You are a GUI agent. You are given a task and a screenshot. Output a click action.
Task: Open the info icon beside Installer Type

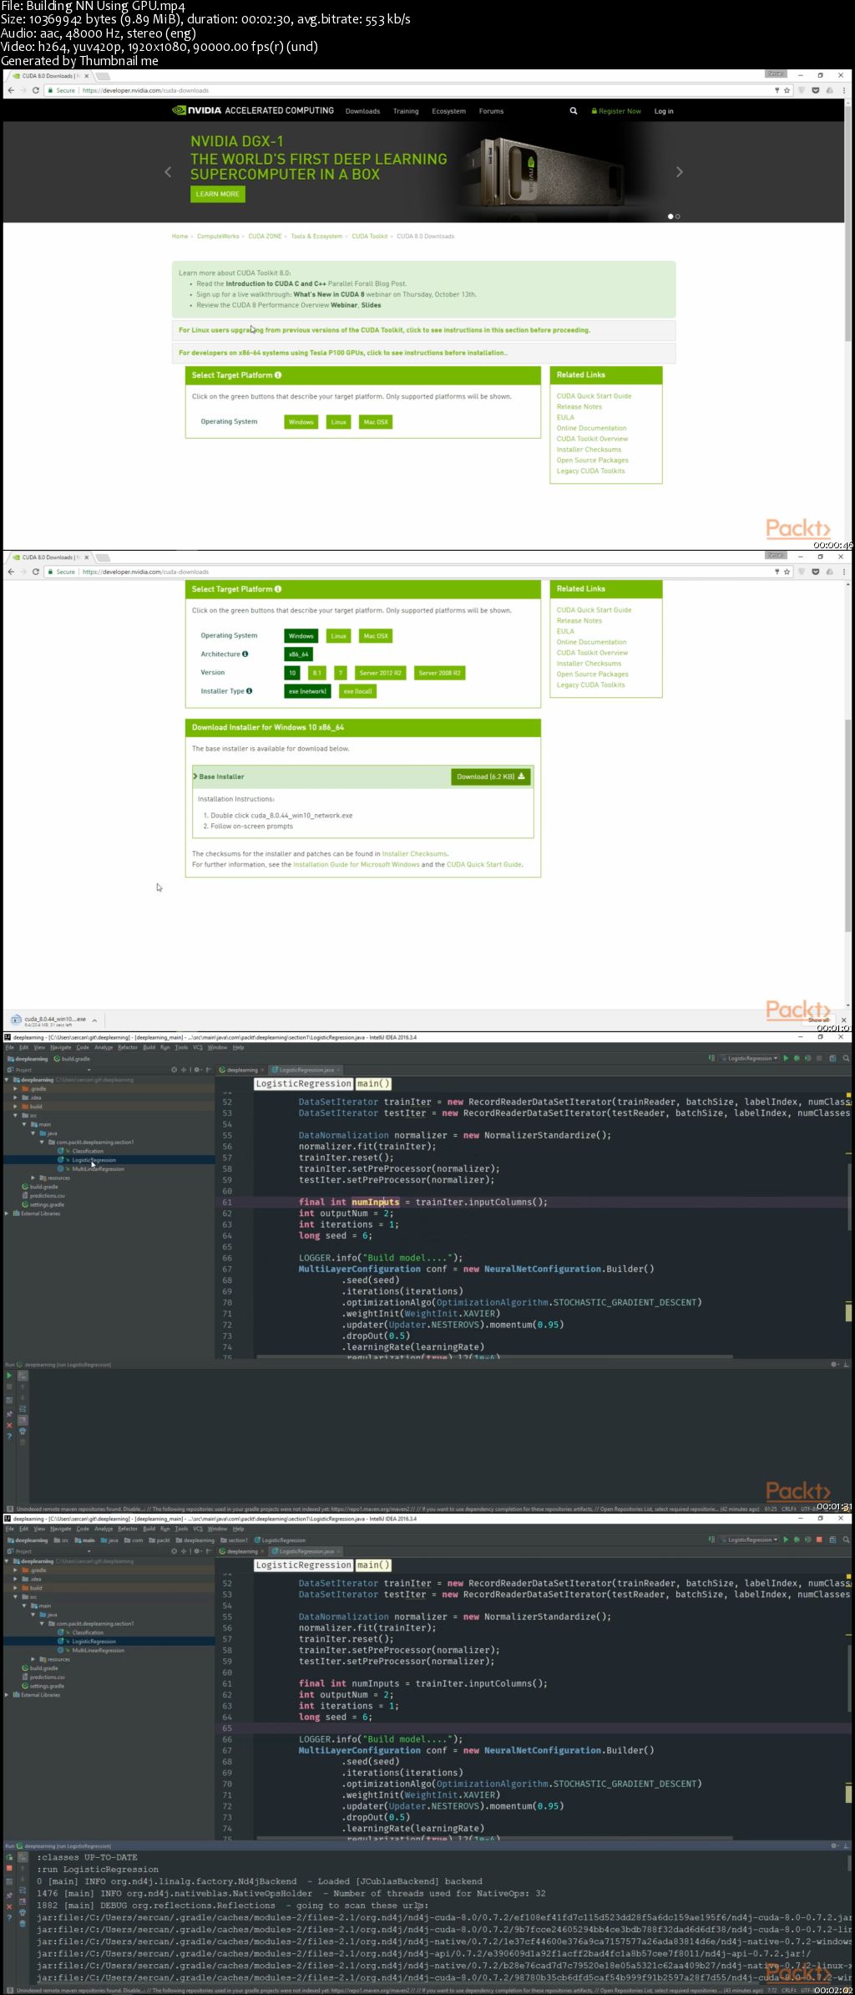[x=249, y=691]
